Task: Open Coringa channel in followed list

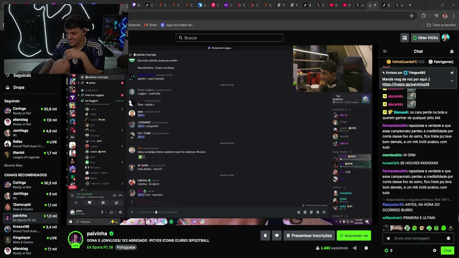Action: tap(30, 111)
